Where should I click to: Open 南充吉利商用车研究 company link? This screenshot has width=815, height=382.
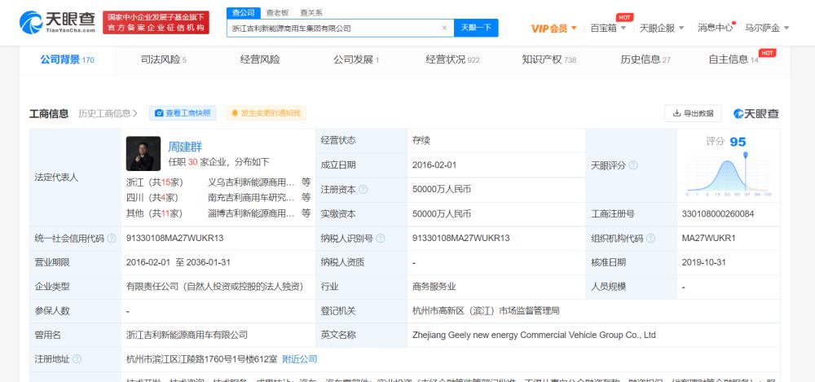[x=252, y=197]
